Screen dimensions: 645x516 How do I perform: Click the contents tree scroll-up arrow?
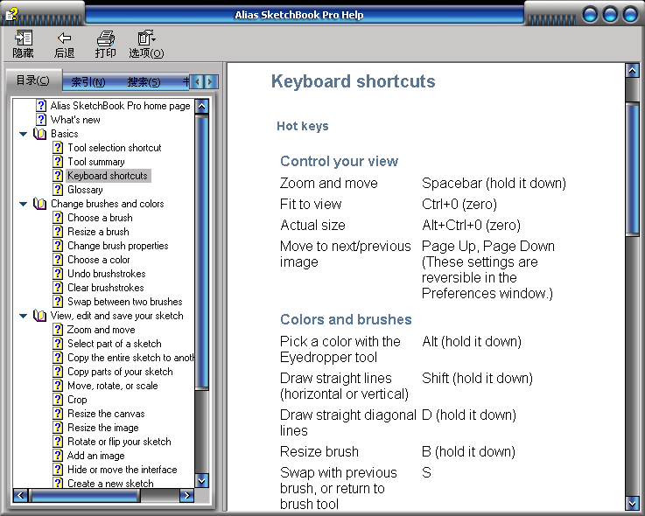pos(201,107)
